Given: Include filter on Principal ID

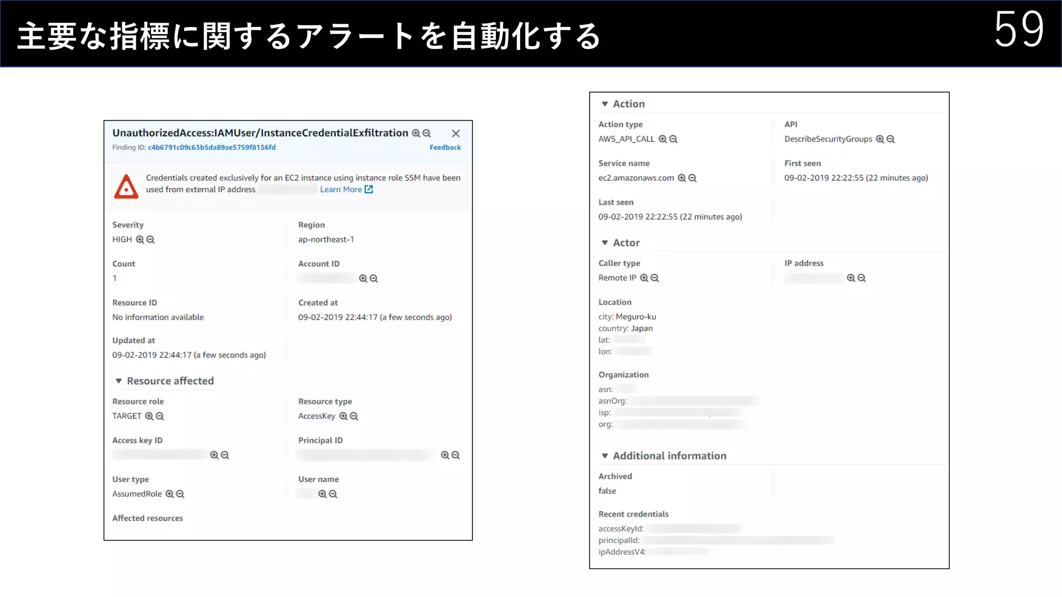Looking at the screenshot, I should click(445, 455).
